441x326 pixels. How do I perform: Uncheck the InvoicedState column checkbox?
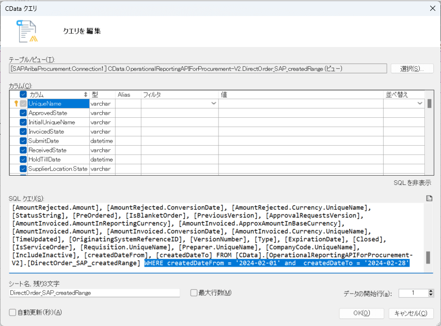pyautogui.click(x=23, y=131)
